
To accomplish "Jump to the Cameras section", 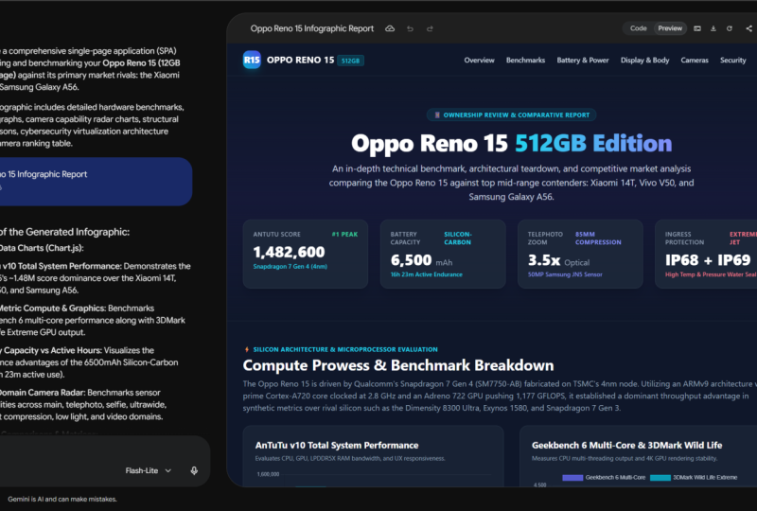I will click(695, 60).
